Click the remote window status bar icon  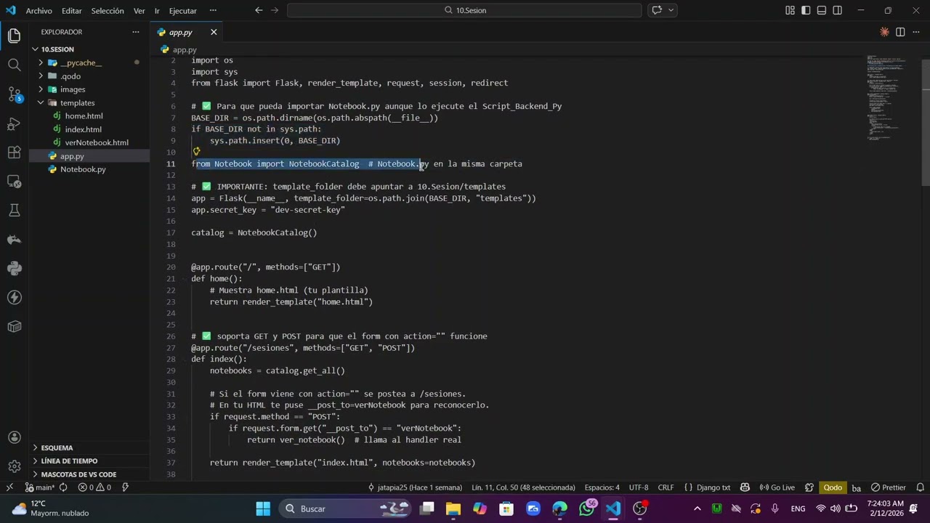(x=9, y=487)
